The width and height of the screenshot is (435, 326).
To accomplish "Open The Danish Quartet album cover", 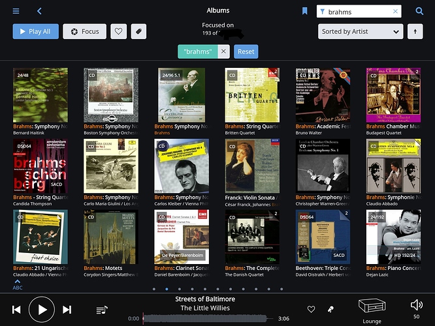I will (x=252, y=237).
